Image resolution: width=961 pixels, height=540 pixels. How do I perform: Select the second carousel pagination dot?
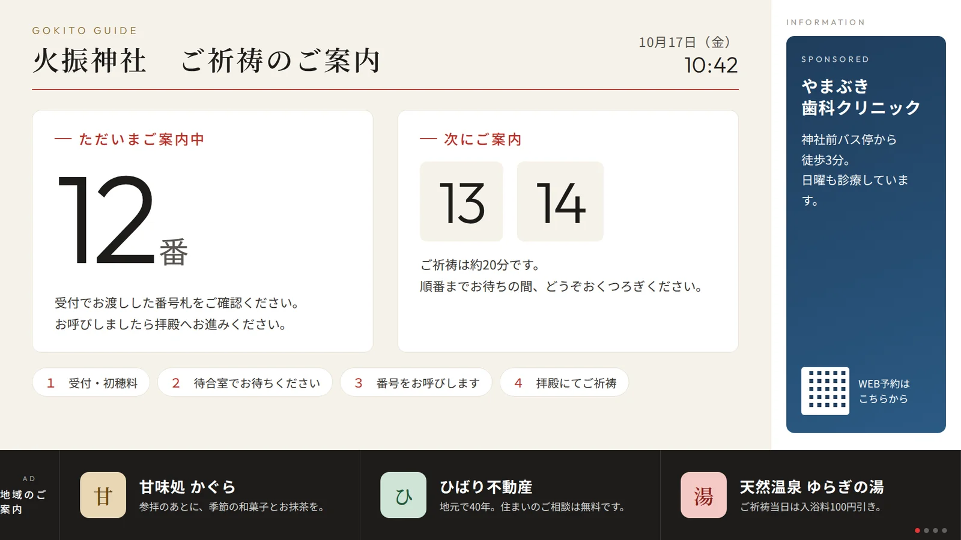(x=926, y=530)
